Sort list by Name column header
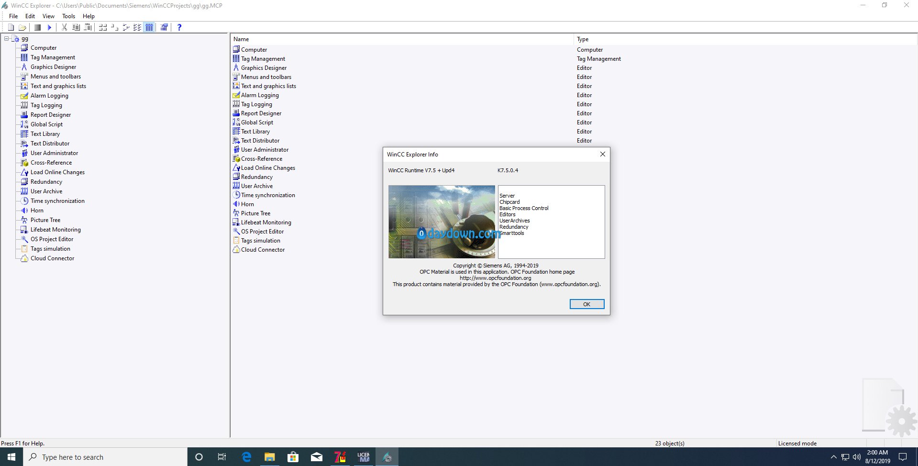 [x=402, y=39]
